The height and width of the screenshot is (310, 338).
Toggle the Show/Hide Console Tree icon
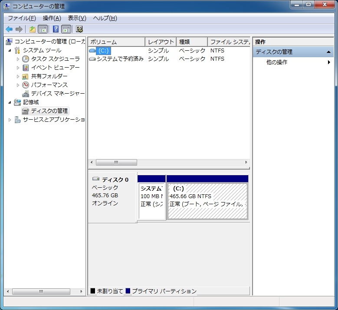click(x=43, y=29)
